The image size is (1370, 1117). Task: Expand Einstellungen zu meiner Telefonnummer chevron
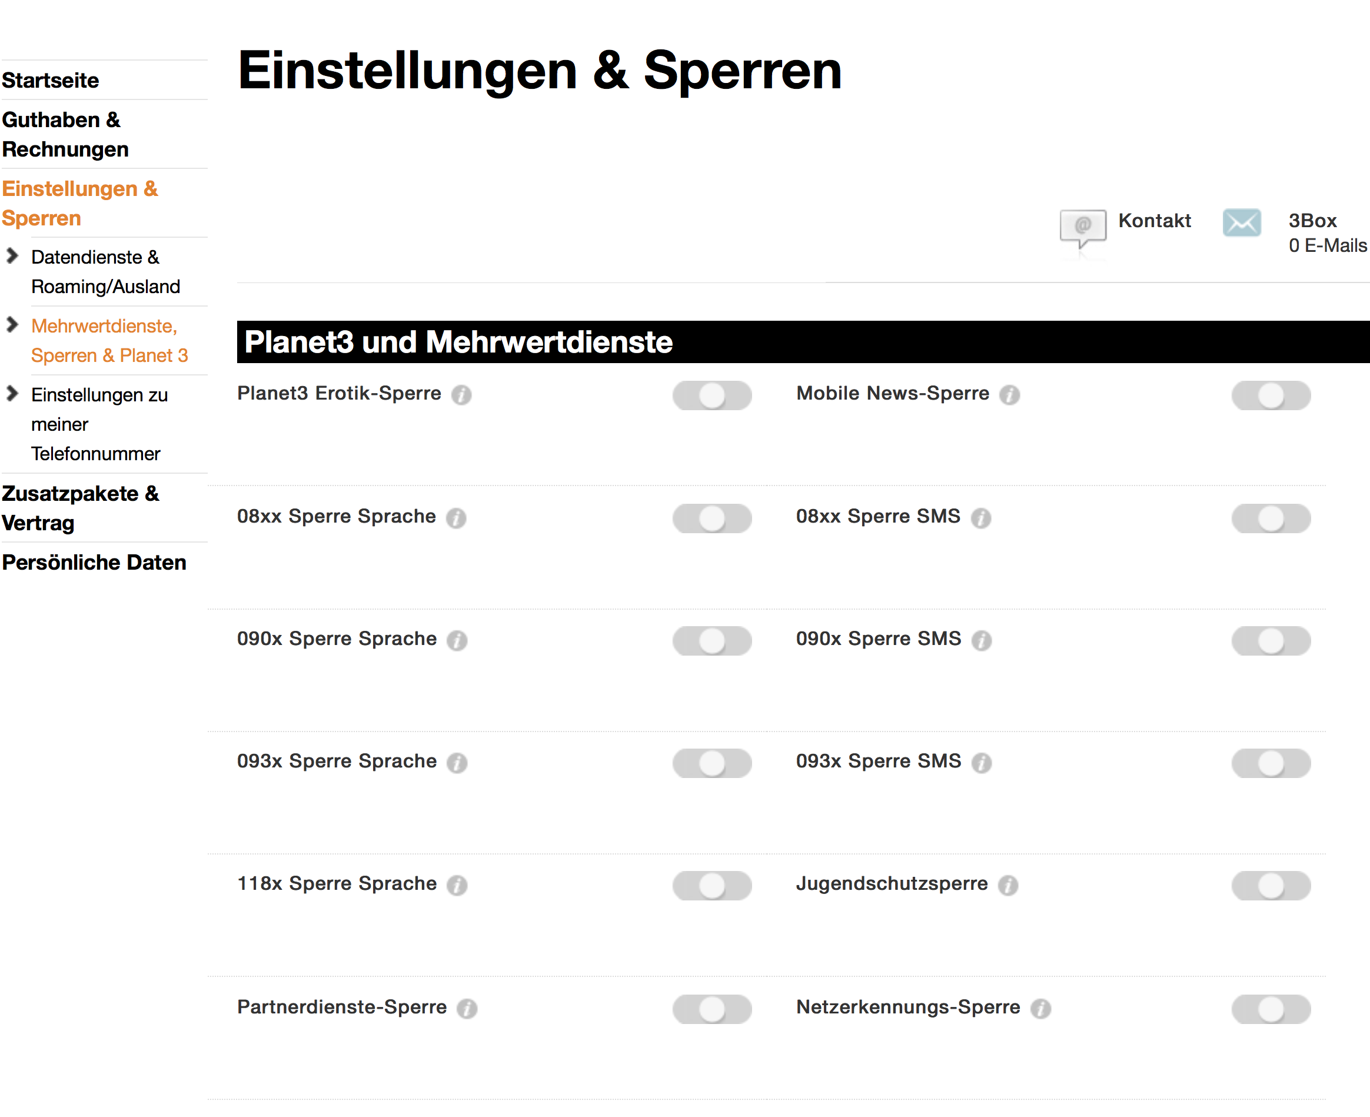coord(12,393)
